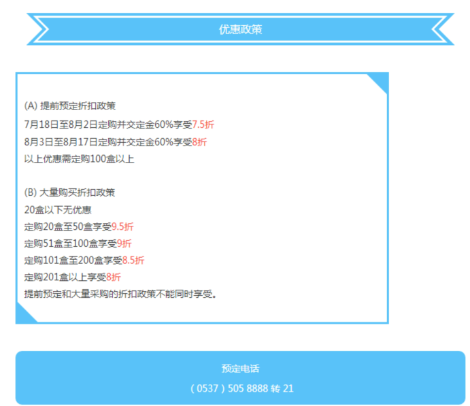This screenshot has height=406, width=470.
Task: Click the phone number (0537) 505 8888 转 21
Action: click(x=241, y=388)
